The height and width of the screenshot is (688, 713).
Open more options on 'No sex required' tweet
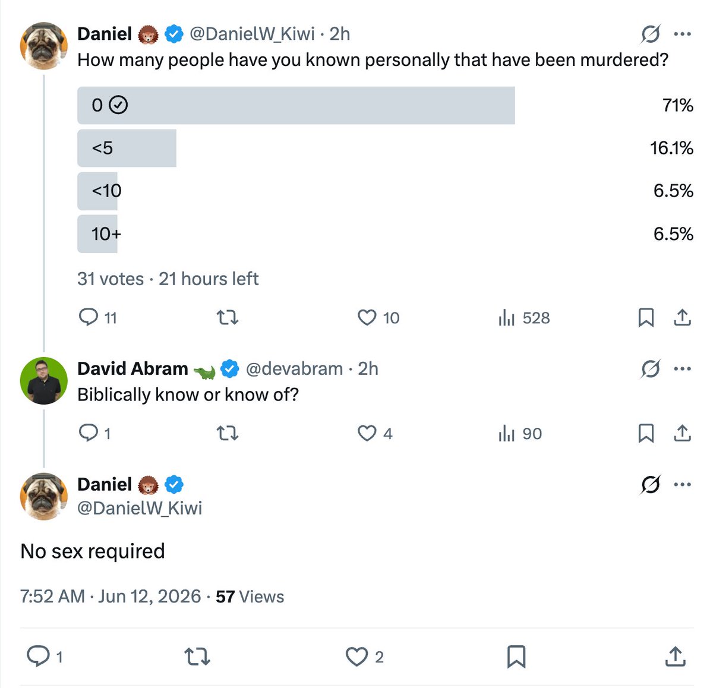click(x=683, y=485)
